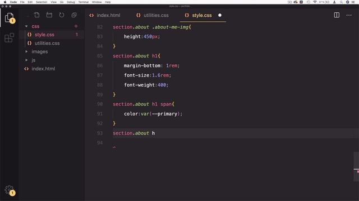Open the Time Machine menu bar icon

(x=309, y=2)
